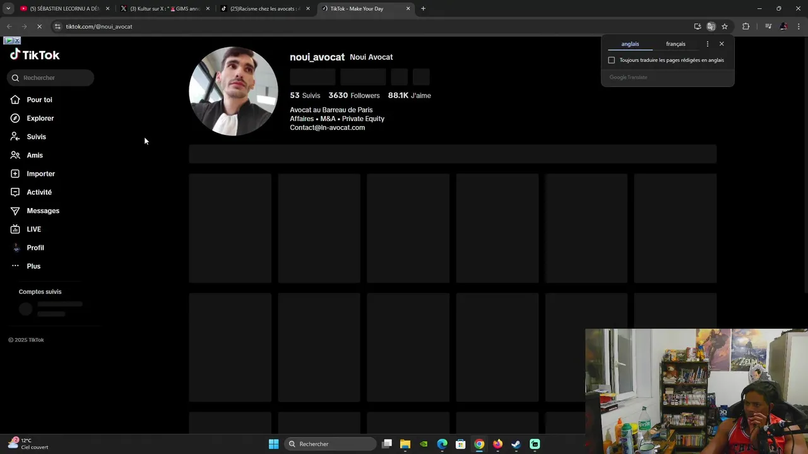The image size is (808, 454).
Task: Click the Contact@ln-avocat.com text
Action: 327,127
